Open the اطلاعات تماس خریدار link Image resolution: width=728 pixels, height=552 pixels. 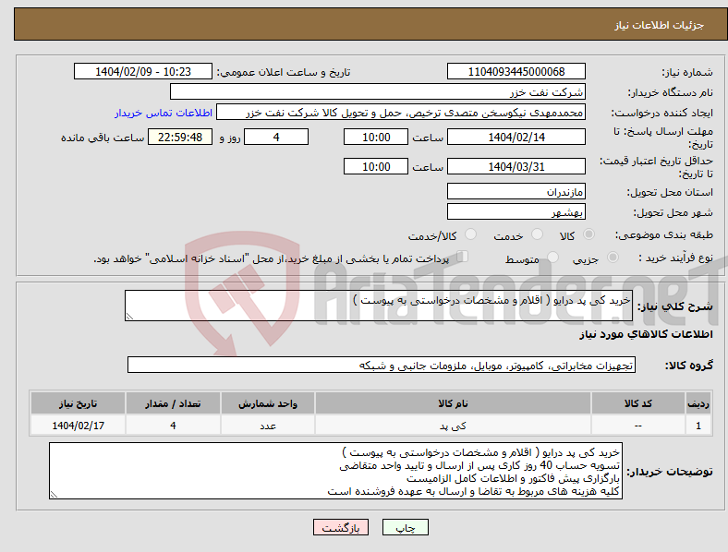coord(164,113)
